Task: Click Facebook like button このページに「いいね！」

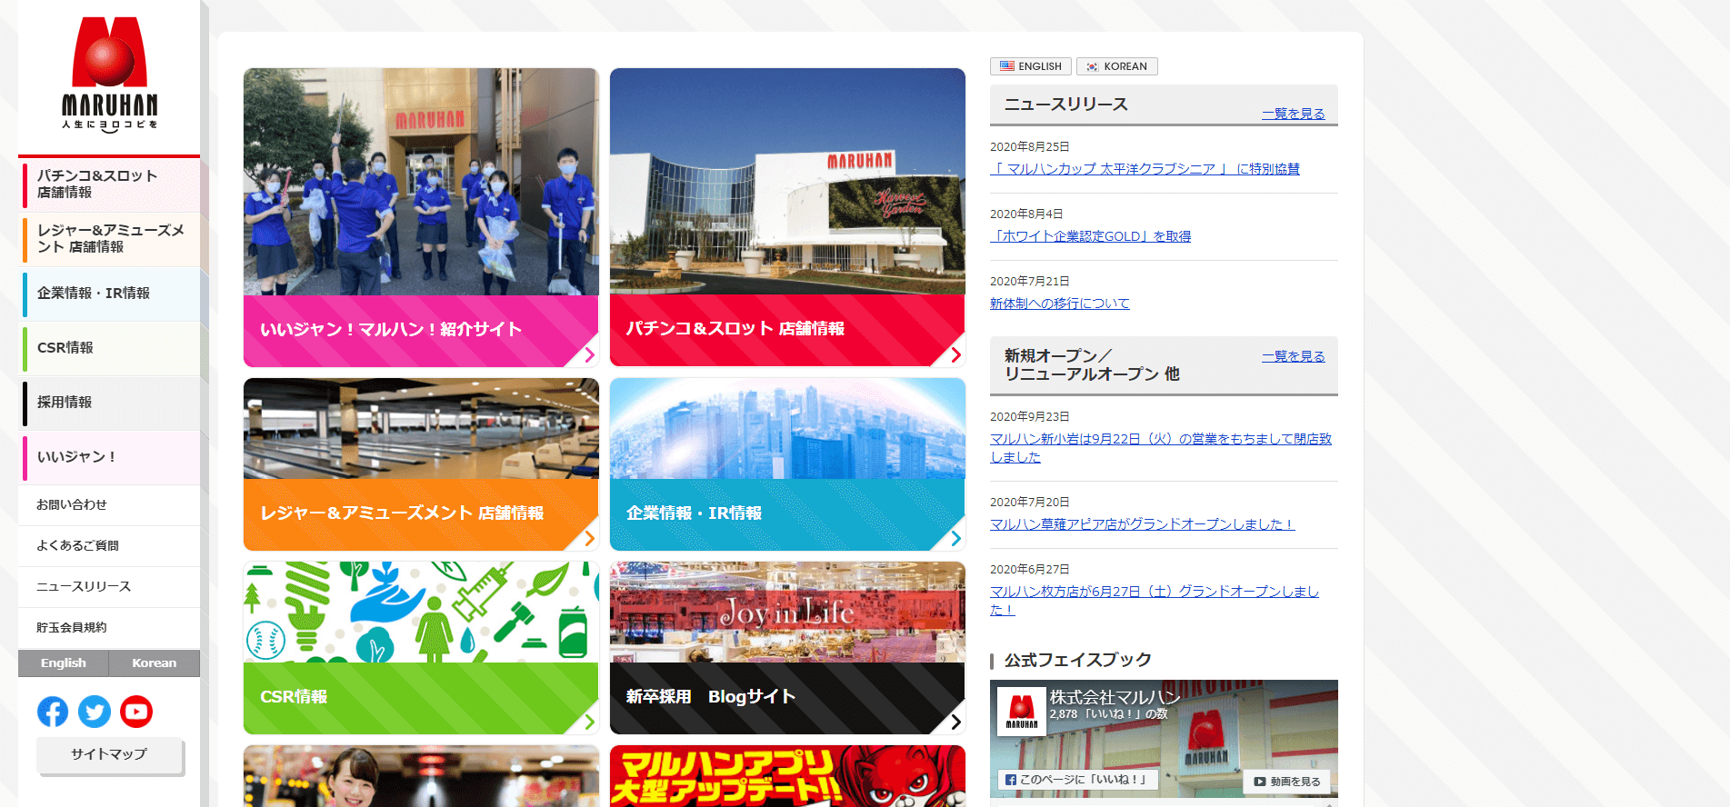Action: pyautogui.click(x=1076, y=780)
